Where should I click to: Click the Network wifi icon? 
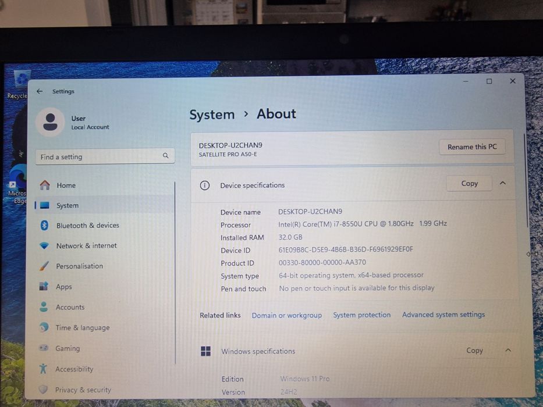coord(44,246)
